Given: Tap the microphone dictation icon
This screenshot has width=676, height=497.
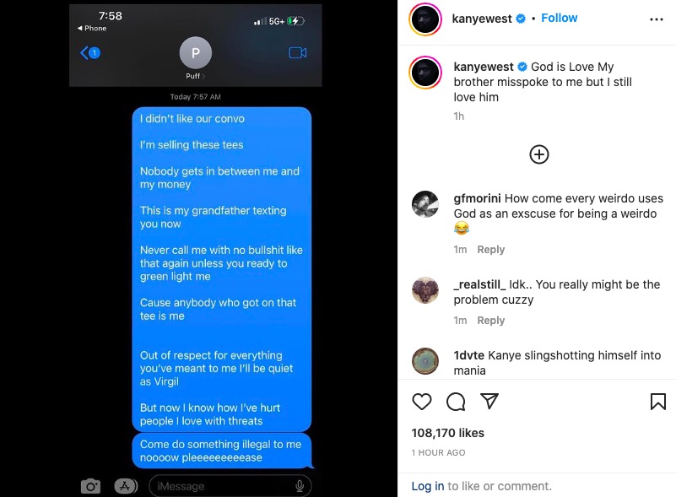Looking at the screenshot, I should 300,486.
